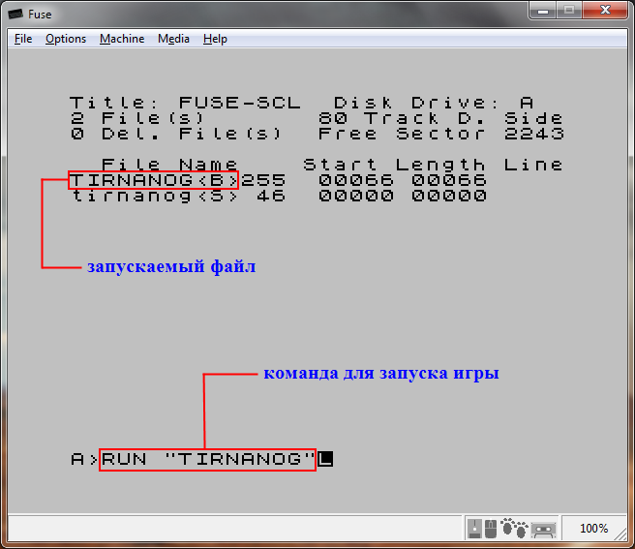
Task: Click the '80 Track D. Side' text
Action: point(440,118)
